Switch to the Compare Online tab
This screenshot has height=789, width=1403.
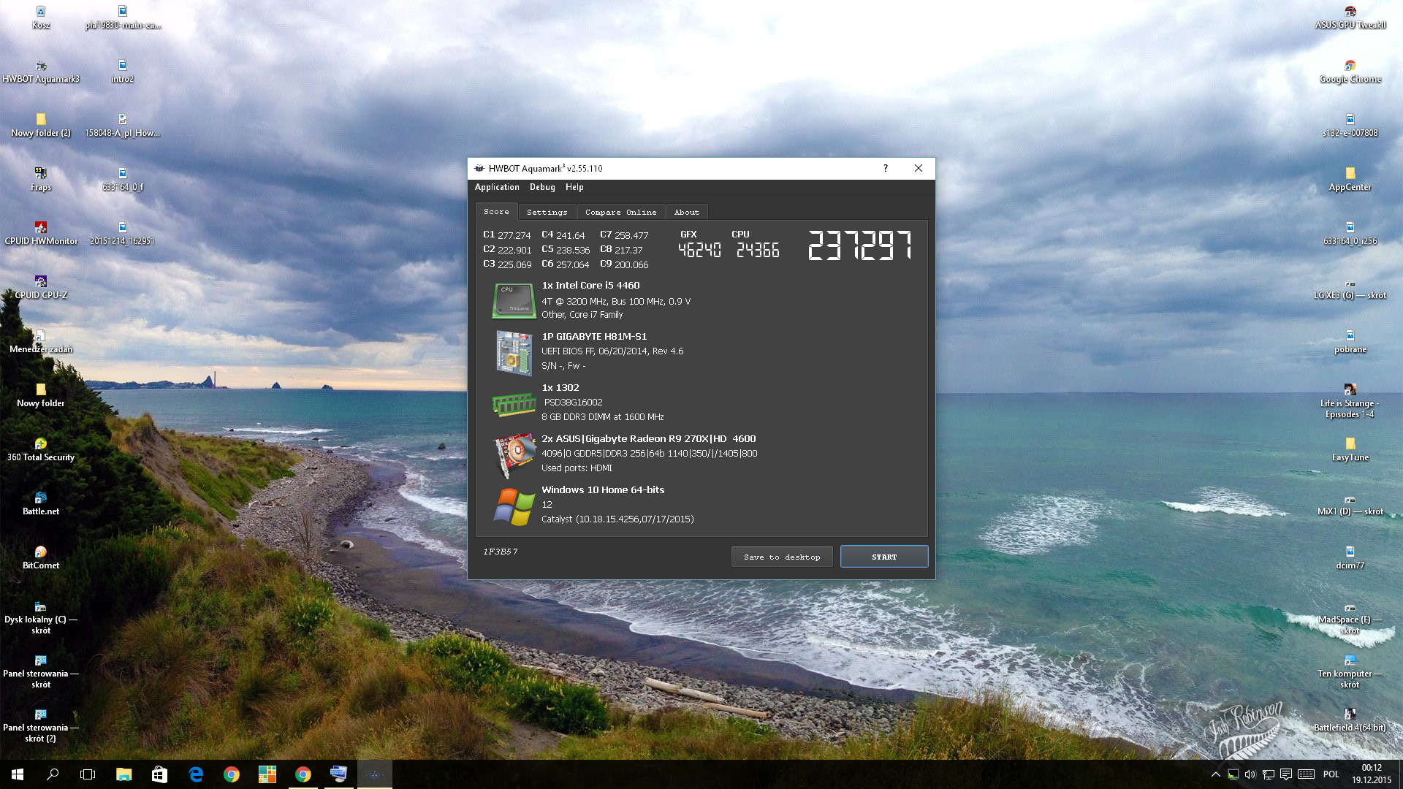click(620, 213)
